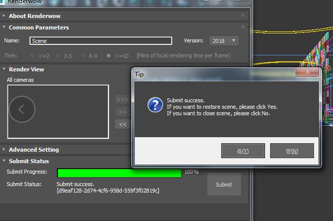Click the >>> move all cameras button

[122, 99]
